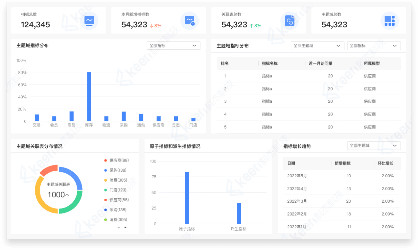Click the grid icon in 主题域总数 card
This screenshot has width=418, height=250.
pos(389,21)
